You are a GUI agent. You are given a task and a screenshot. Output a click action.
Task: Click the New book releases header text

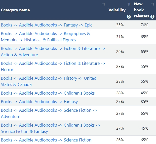[x=141, y=10]
